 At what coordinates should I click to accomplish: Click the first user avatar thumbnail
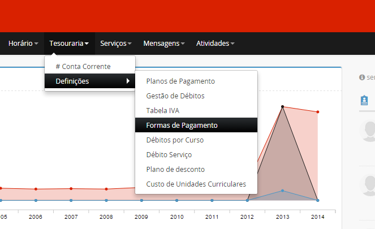pos(368,131)
